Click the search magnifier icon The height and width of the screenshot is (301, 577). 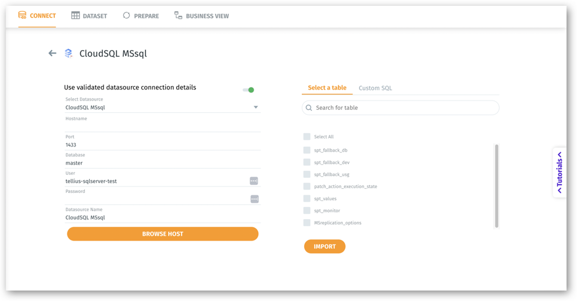(x=309, y=107)
